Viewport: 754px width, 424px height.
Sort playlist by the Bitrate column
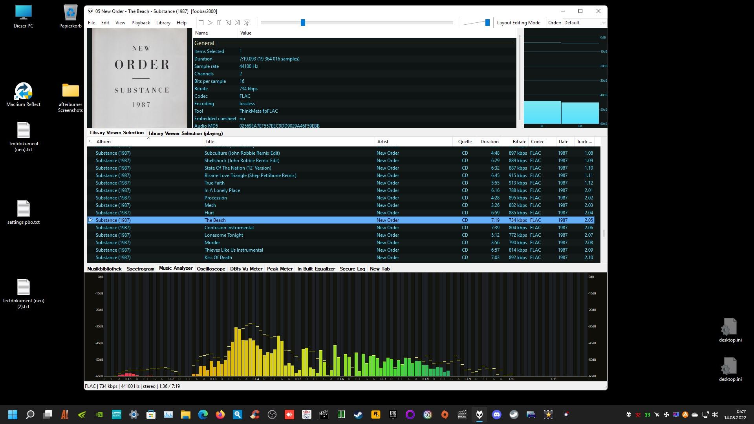[519, 142]
